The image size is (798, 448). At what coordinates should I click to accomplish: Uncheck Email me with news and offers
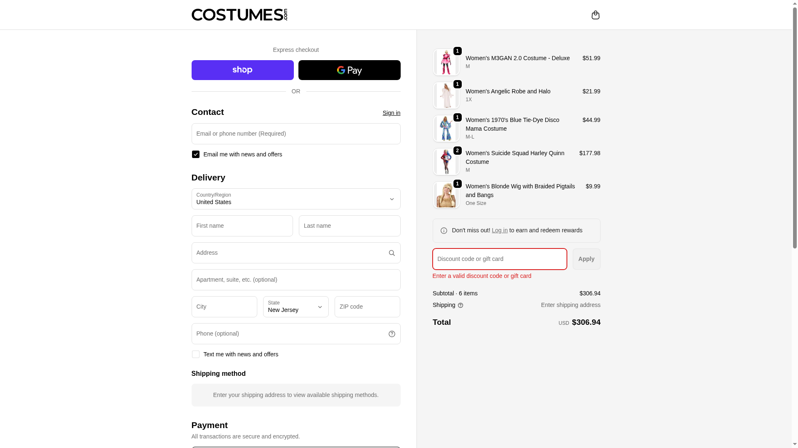pos(196,154)
